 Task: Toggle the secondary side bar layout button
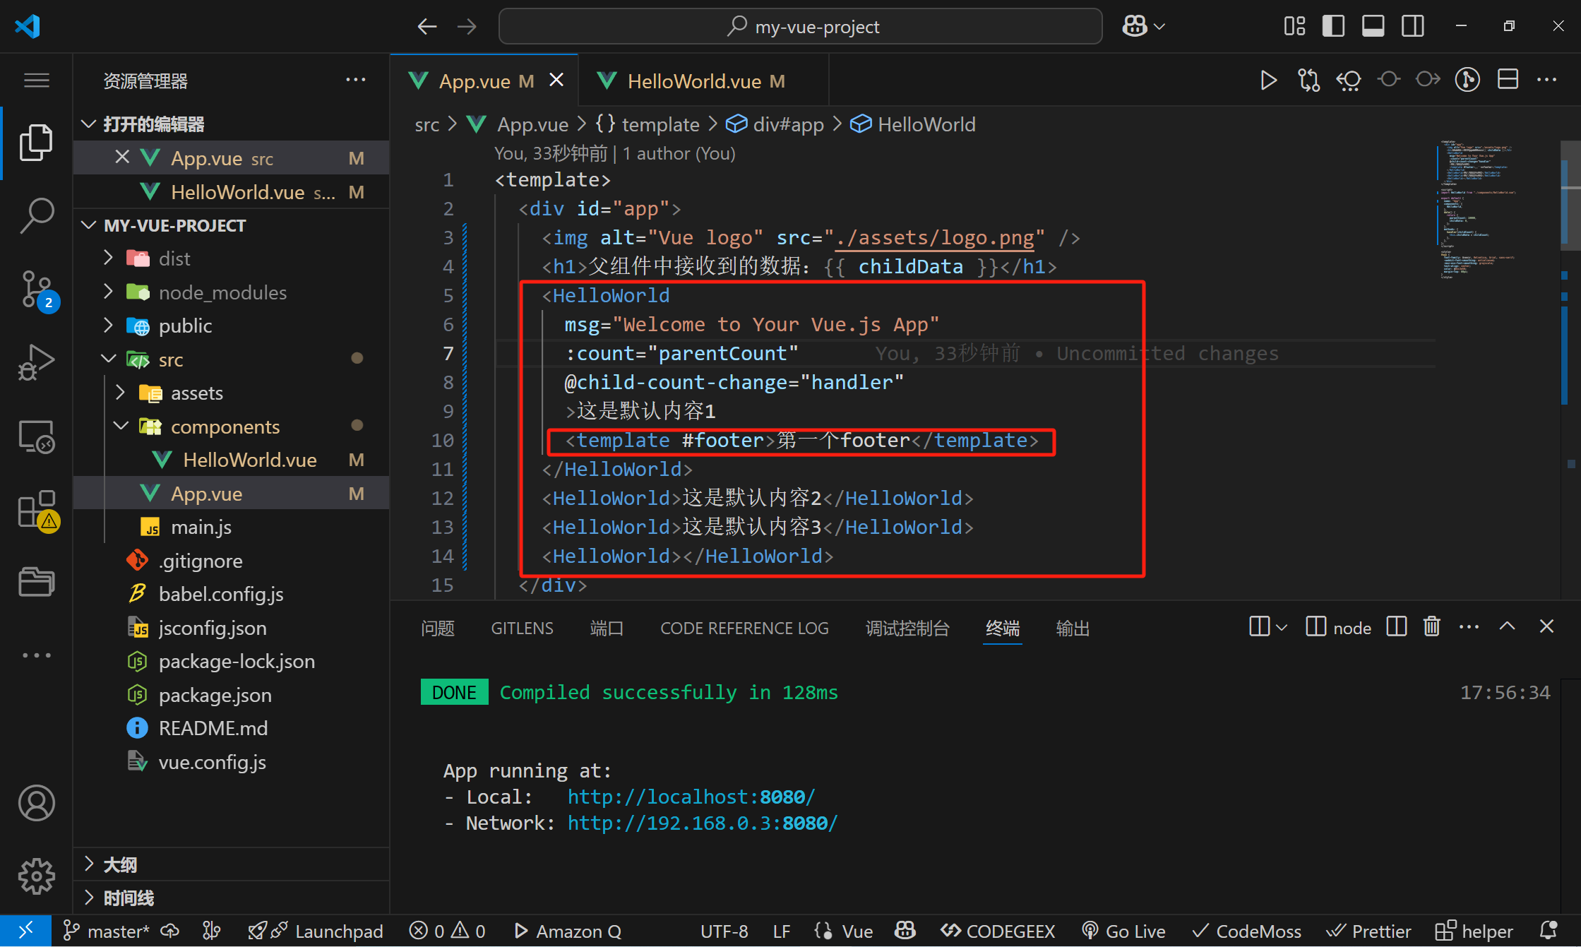1413,26
